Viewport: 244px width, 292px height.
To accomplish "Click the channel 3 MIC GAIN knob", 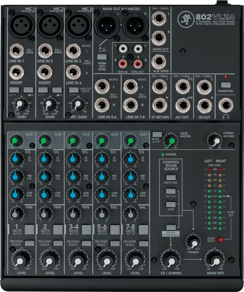I will (77, 104).
